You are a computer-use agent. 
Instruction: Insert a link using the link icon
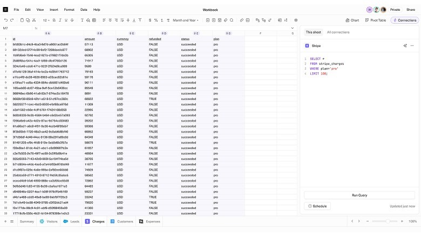pos(241,20)
